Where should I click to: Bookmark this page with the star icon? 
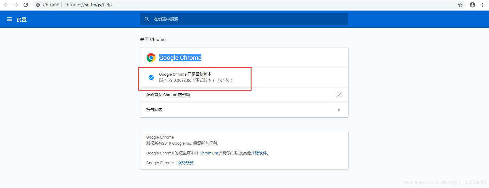[460, 5]
